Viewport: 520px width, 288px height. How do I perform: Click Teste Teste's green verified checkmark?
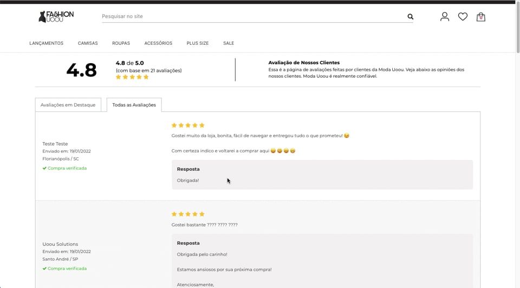[x=44, y=168]
